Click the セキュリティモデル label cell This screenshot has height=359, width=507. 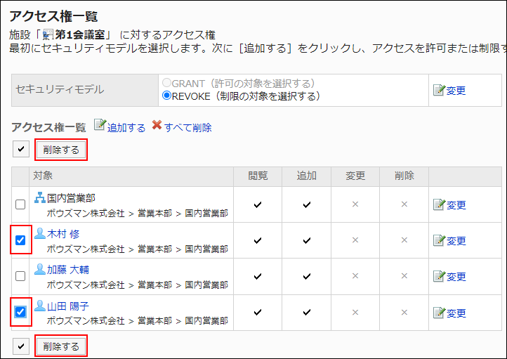pos(85,90)
